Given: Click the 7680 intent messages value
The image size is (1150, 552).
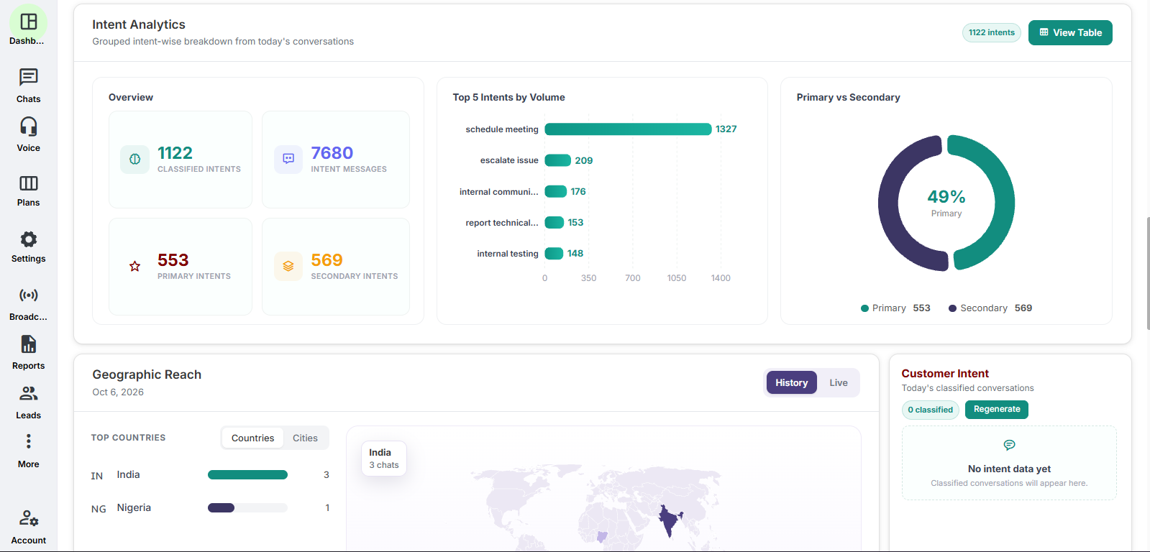Looking at the screenshot, I should pos(332,153).
